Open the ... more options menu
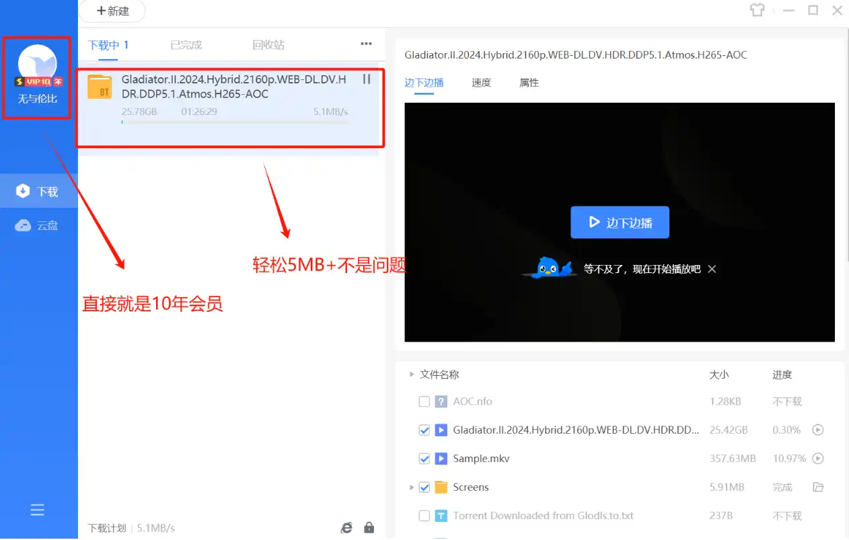The height and width of the screenshot is (540, 849). [365, 43]
